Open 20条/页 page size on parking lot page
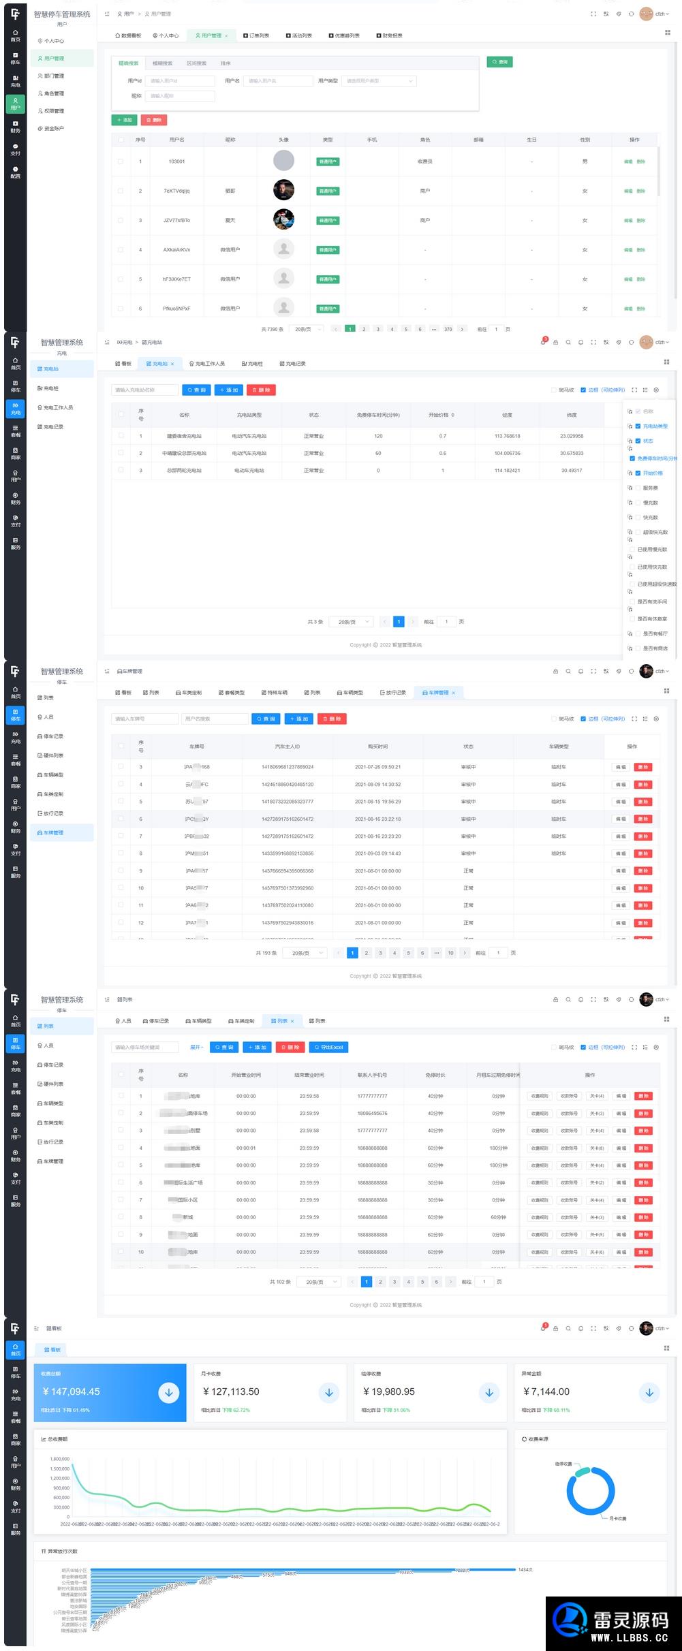This screenshot has width=682, height=1651. (x=318, y=1283)
